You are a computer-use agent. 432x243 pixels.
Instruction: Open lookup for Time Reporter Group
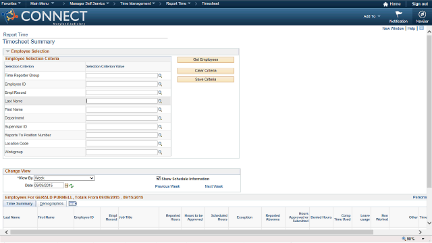pos(160,76)
